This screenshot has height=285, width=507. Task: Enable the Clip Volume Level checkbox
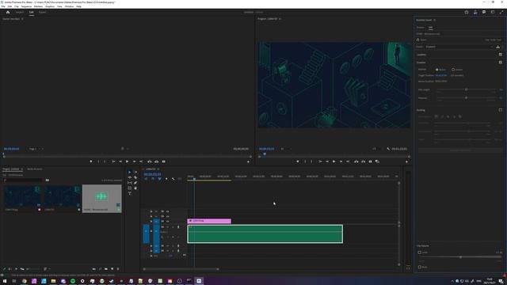point(419,253)
